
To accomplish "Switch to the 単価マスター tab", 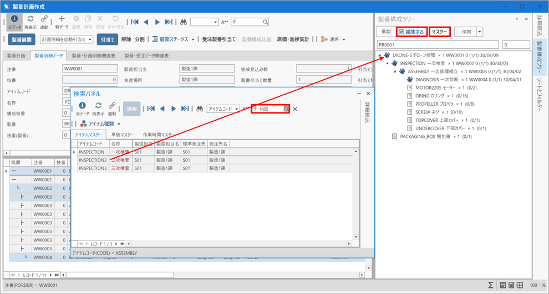I will coord(122,135).
